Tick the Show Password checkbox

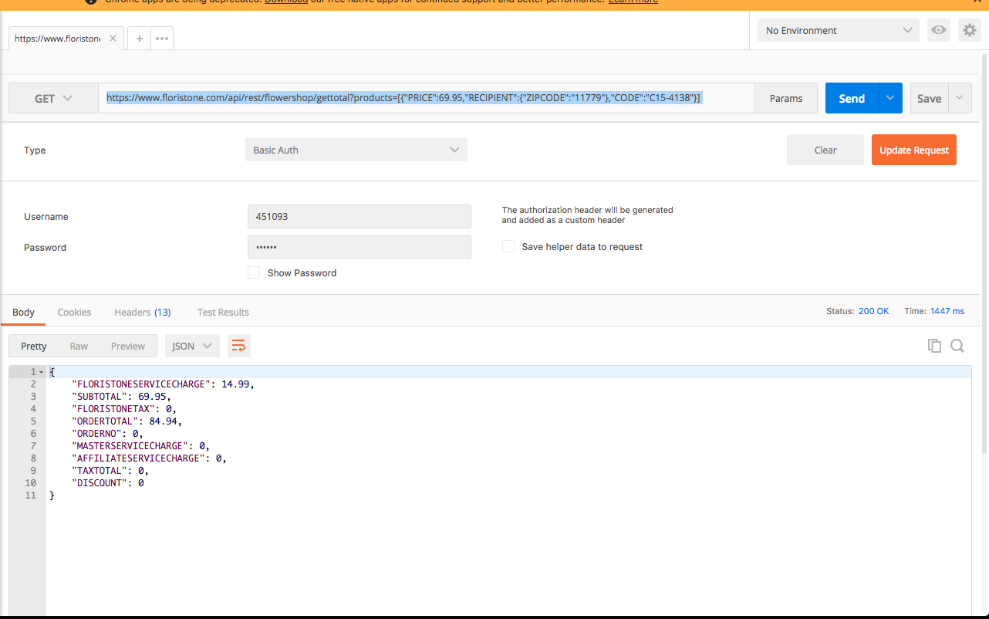(254, 272)
